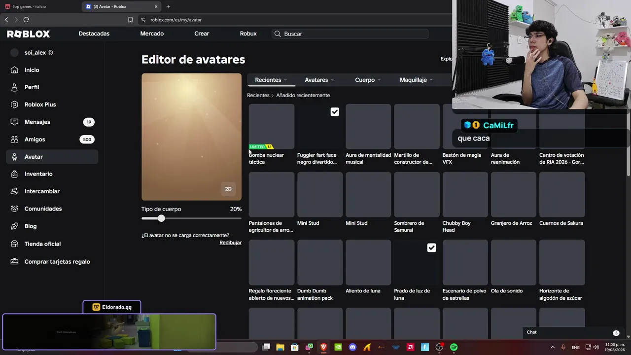631x355 pixels.
Task: Reload the page with the refresh icon
Action: point(26,20)
